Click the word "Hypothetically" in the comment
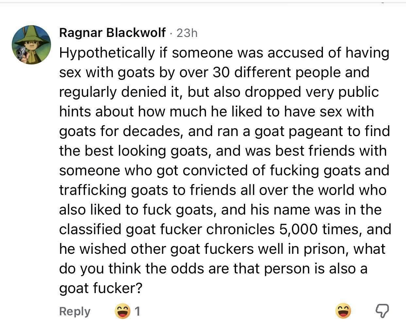This screenshot has width=406, height=332. [107, 53]
